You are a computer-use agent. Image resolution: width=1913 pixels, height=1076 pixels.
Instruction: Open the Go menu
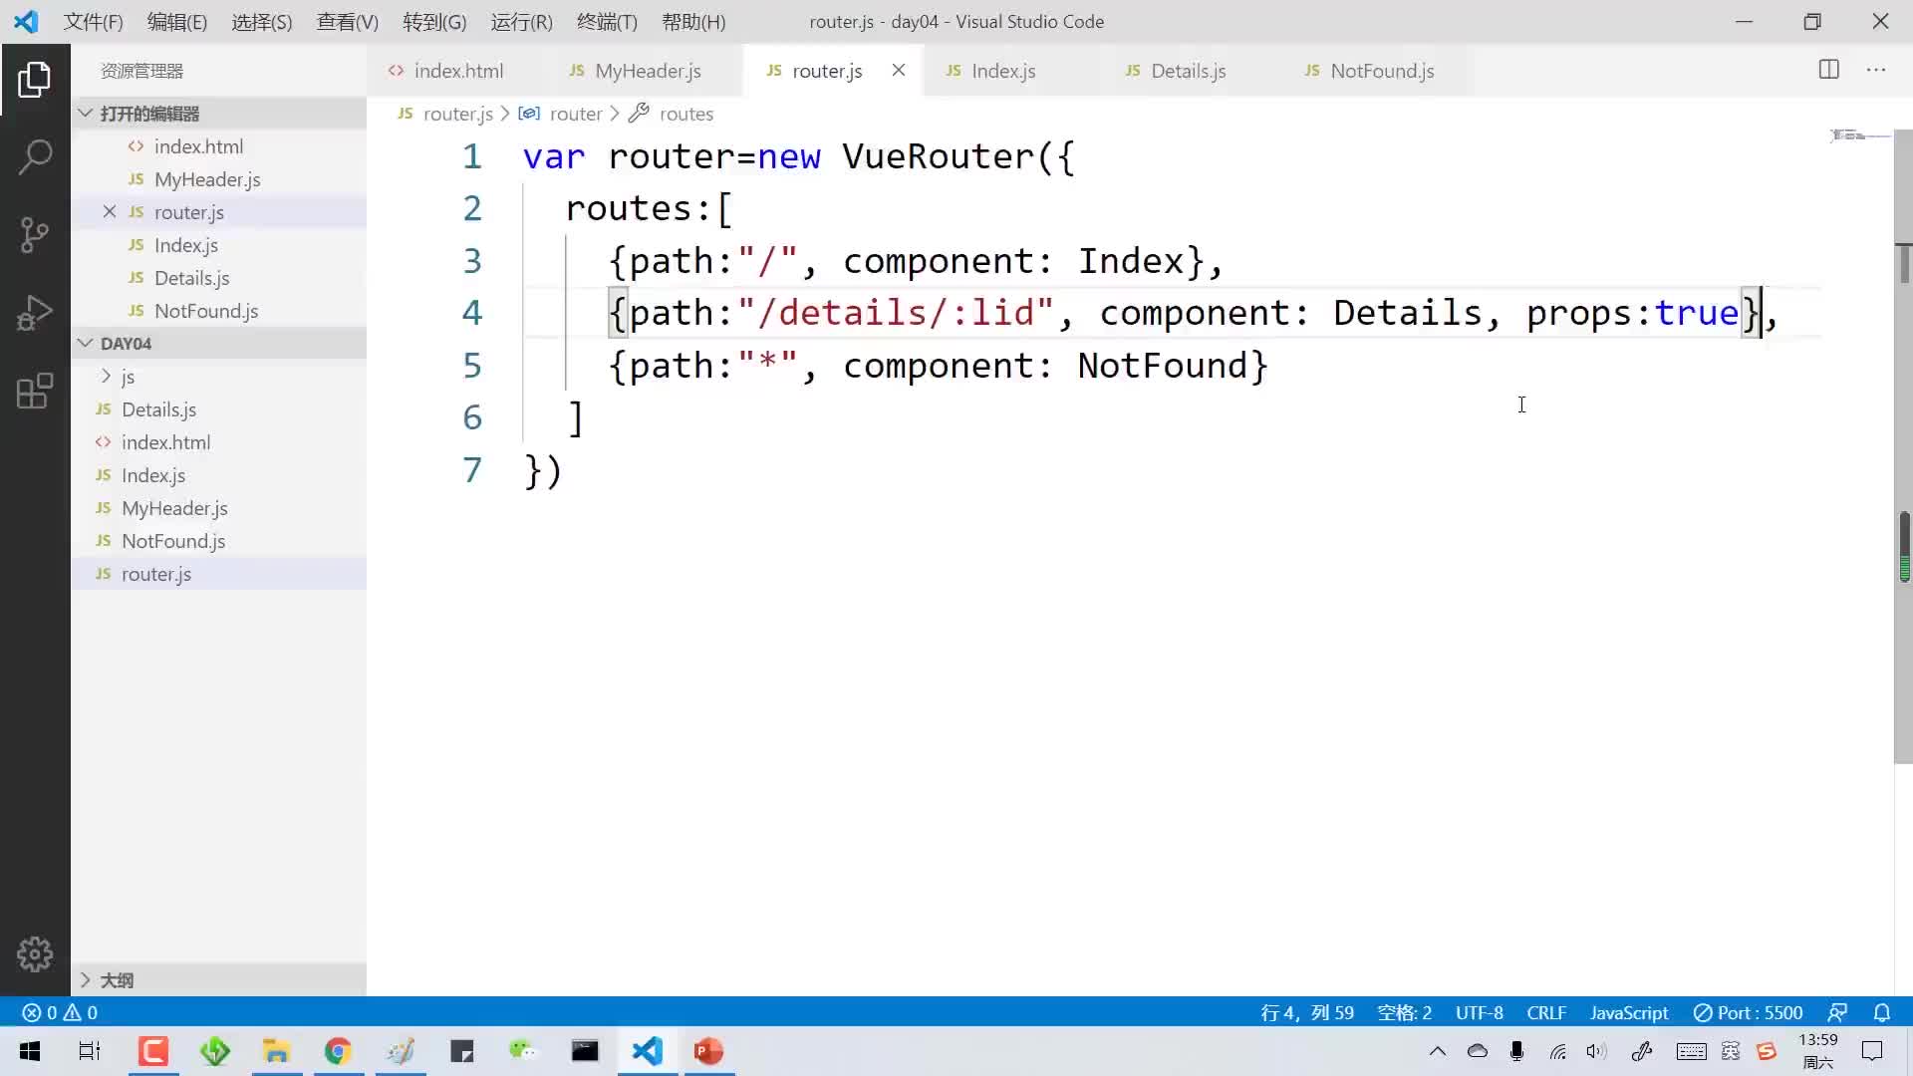pyautogui.click(x=434, y=22)
